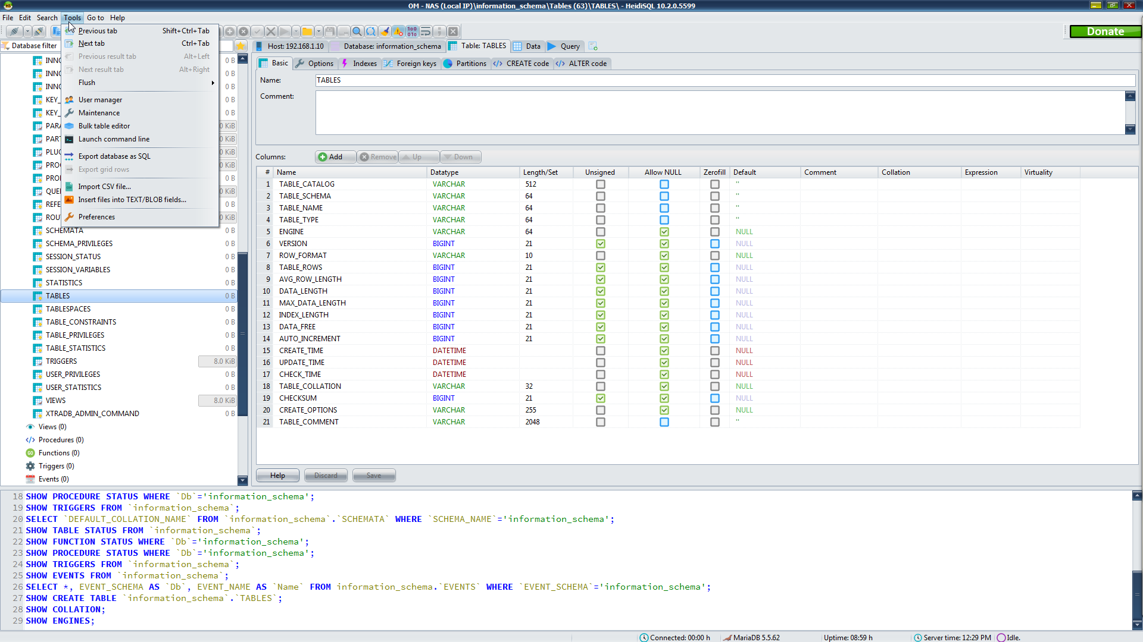Select Export database as SQL

114,156
